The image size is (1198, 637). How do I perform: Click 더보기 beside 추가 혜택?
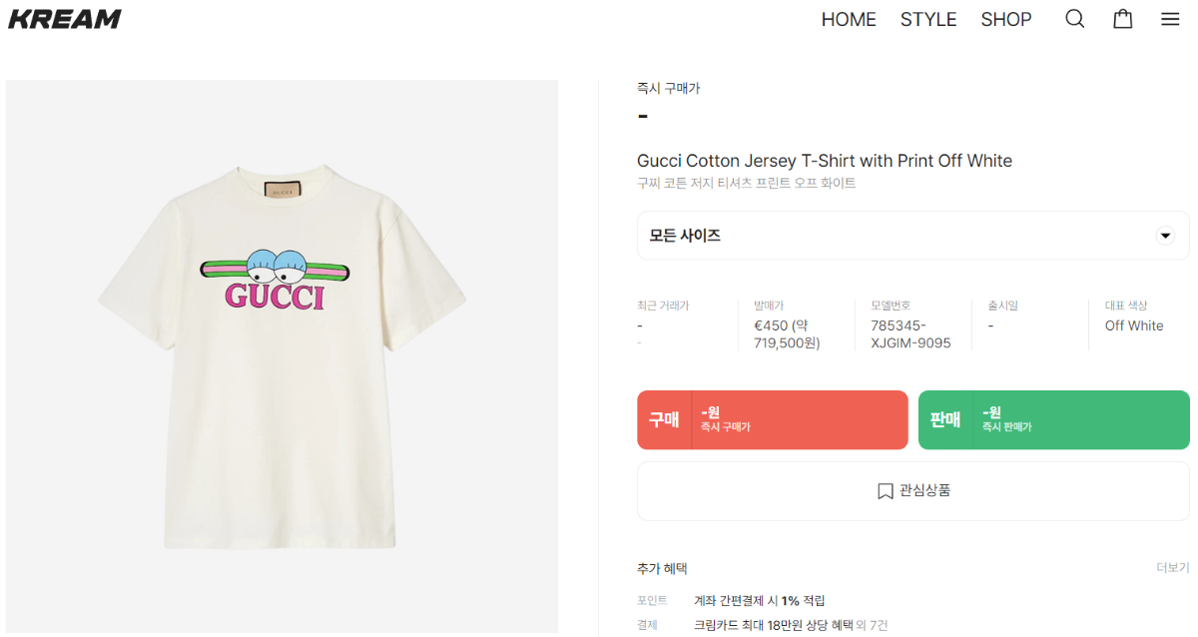click(x=1172, y=568)
